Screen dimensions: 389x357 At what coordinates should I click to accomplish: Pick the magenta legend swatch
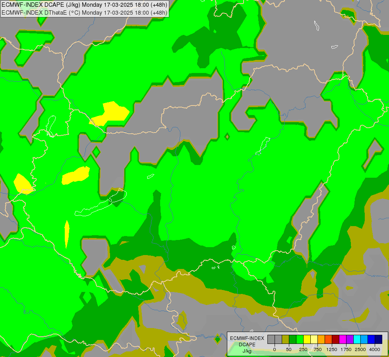(x=343, y=340)
